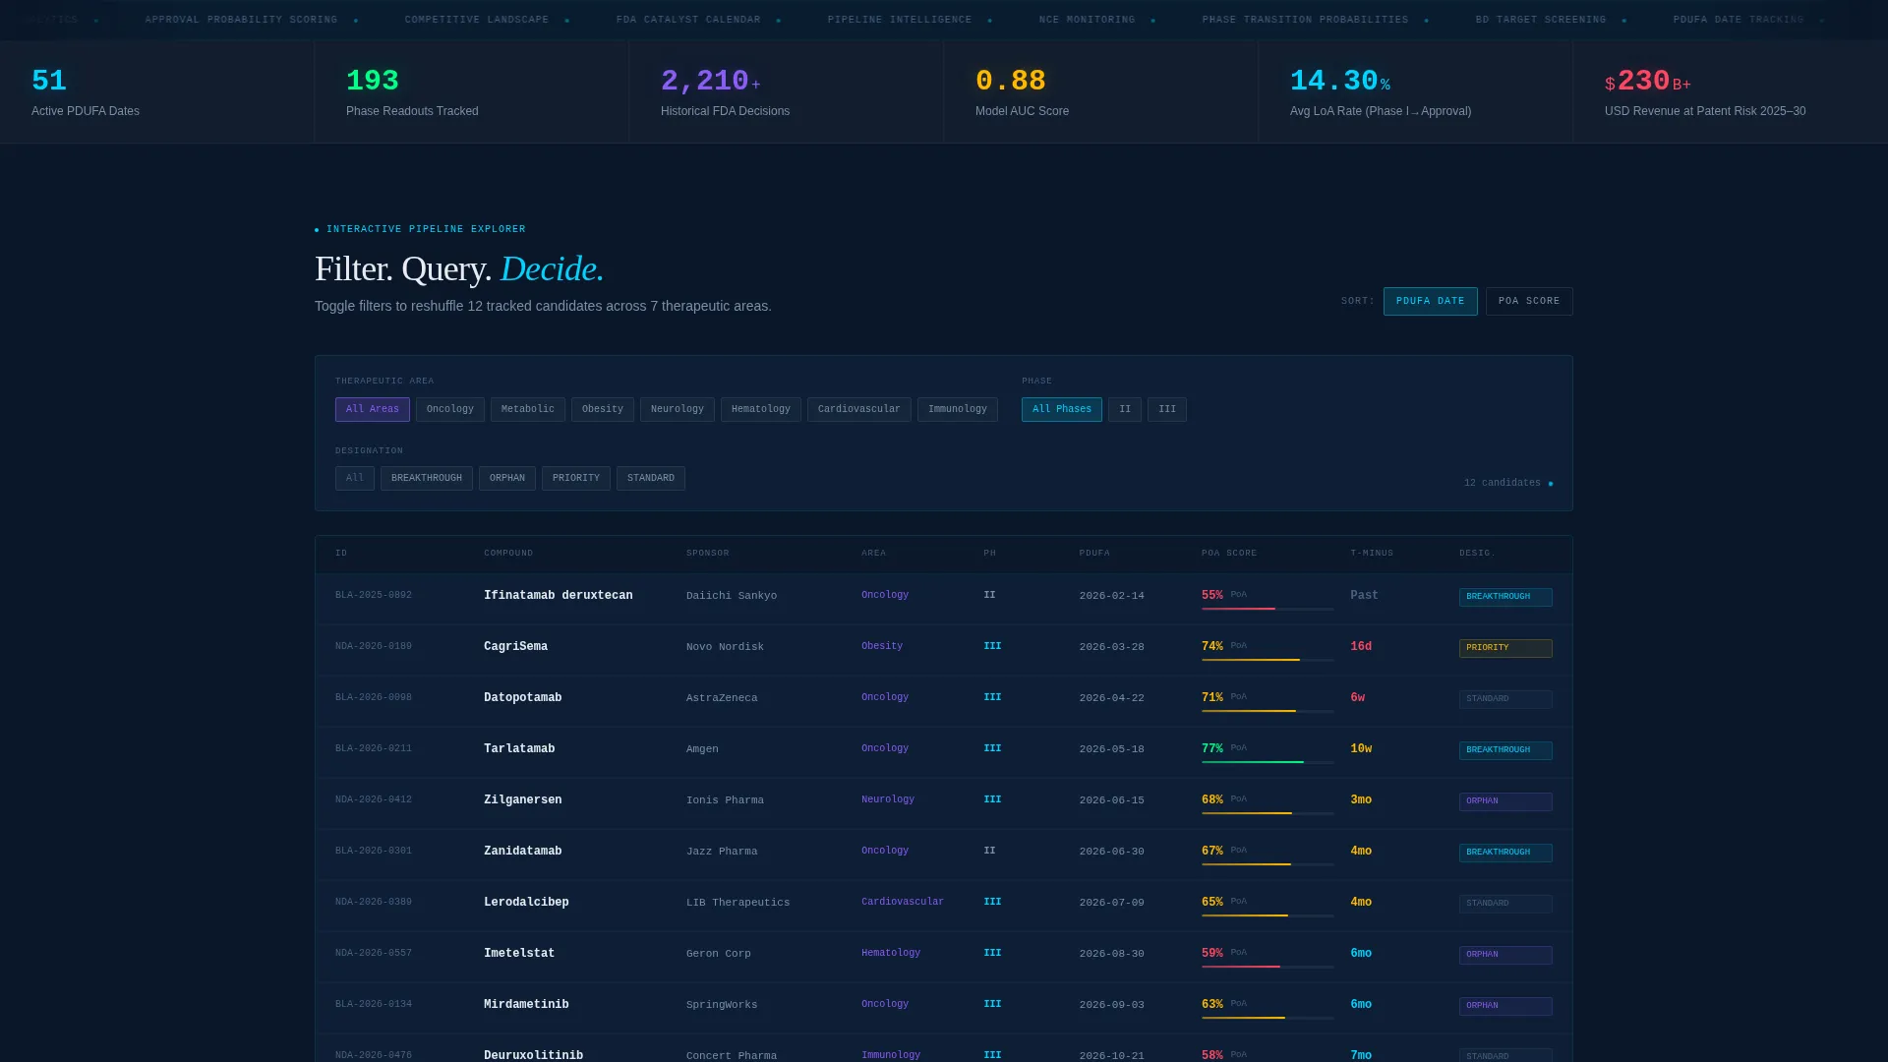Sort candidates by PDUFA Date
This screenshot has width=1888, height=1062.
[1430, 301]
